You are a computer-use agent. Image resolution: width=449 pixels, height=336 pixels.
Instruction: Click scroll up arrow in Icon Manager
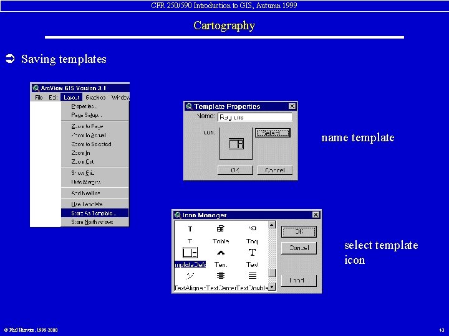coord(272,225)
